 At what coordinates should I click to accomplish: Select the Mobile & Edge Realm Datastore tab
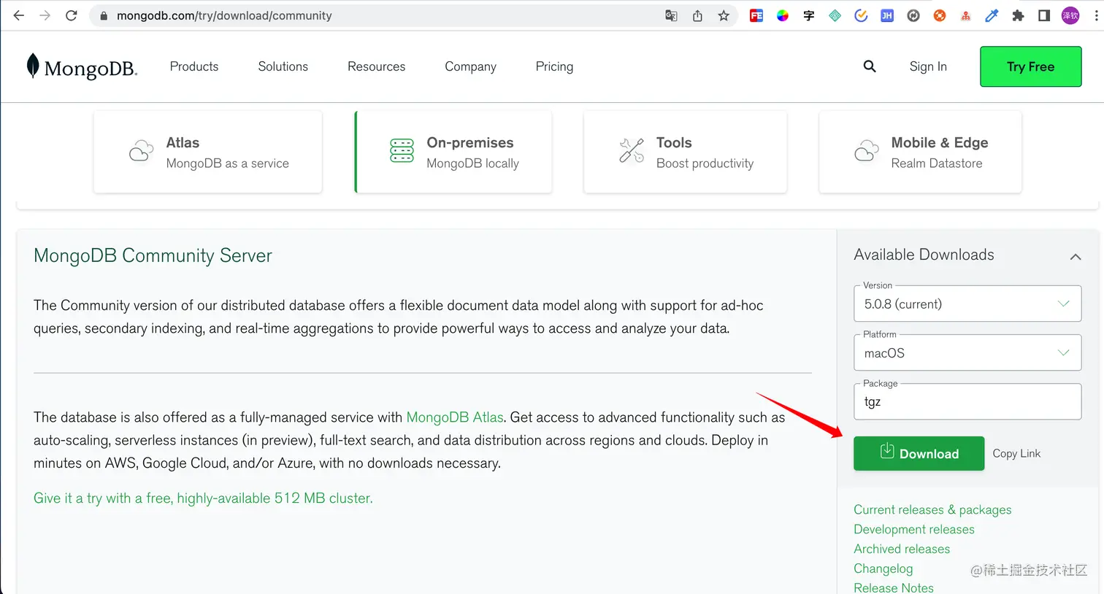(920, 152)
